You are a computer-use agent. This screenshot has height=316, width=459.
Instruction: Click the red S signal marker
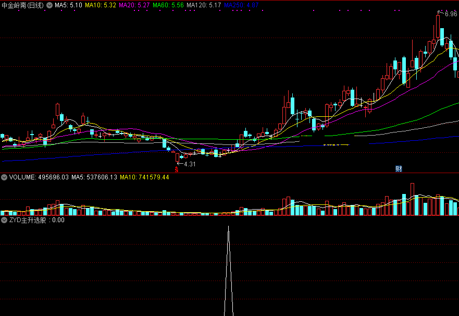[177, 169]
